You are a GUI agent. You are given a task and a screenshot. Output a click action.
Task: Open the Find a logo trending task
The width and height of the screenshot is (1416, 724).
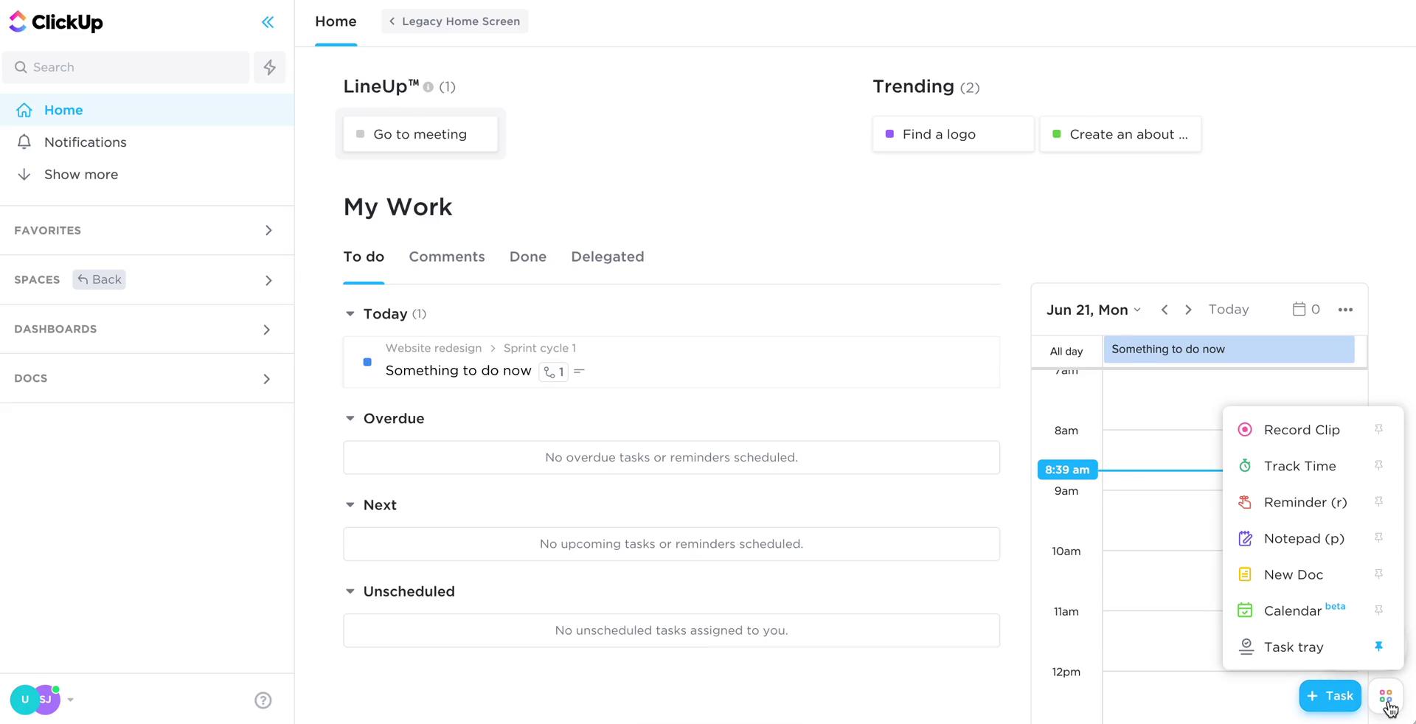pos(954,134)
